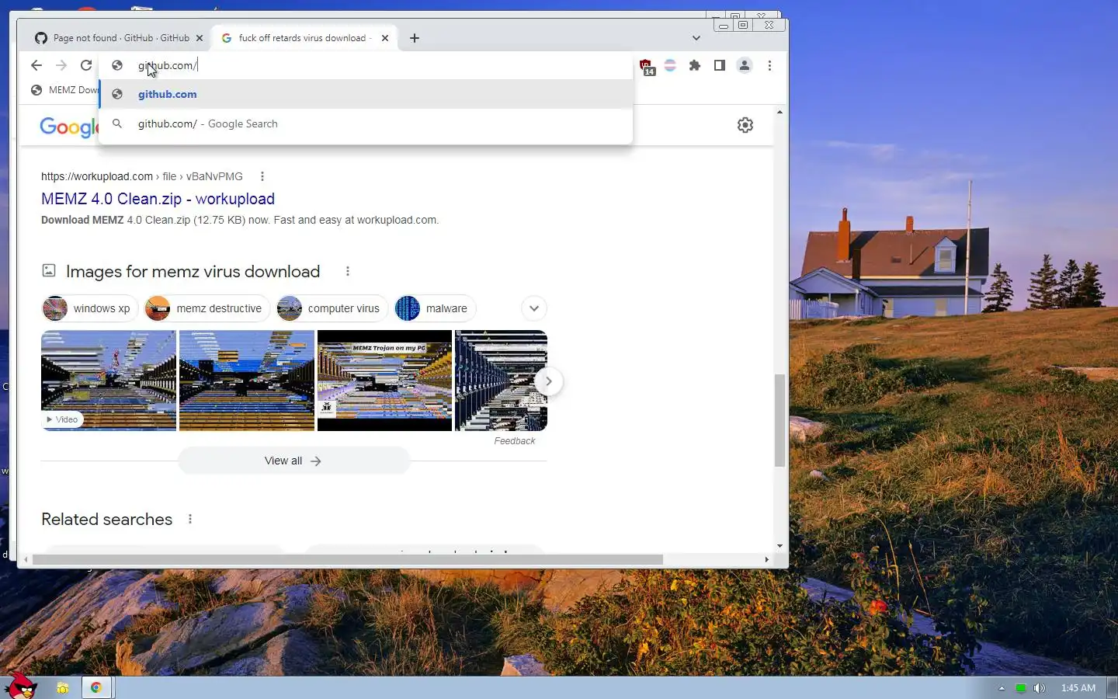Click the green tray status icon
1118x699 pixels.
[1021, 688]
